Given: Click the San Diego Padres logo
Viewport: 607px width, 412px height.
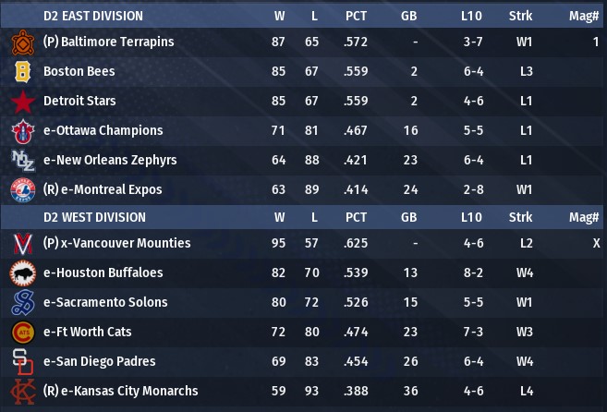Looking at the screenshot, I should tap(21, 362).
